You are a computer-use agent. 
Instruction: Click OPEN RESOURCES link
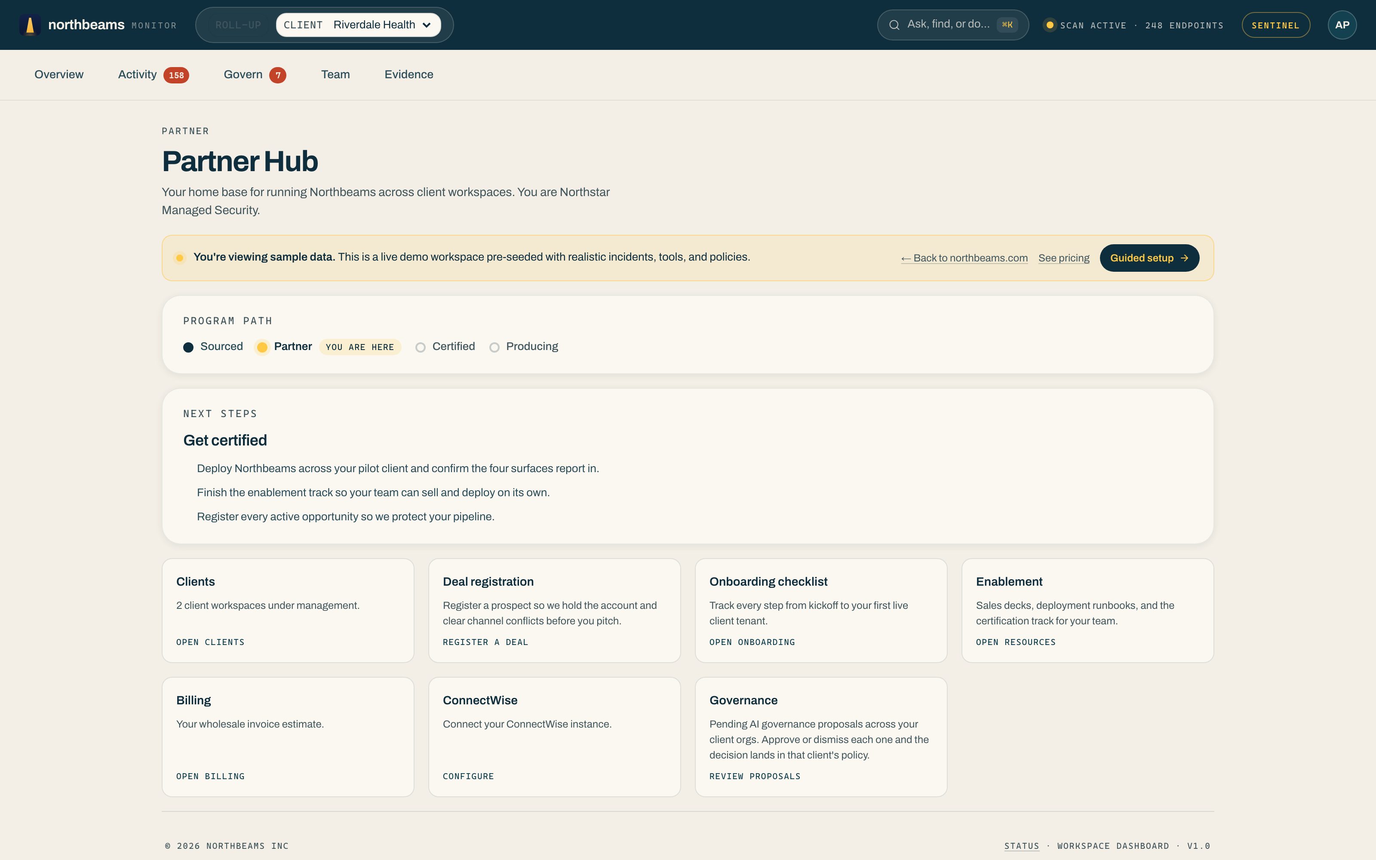(1016, 642)
